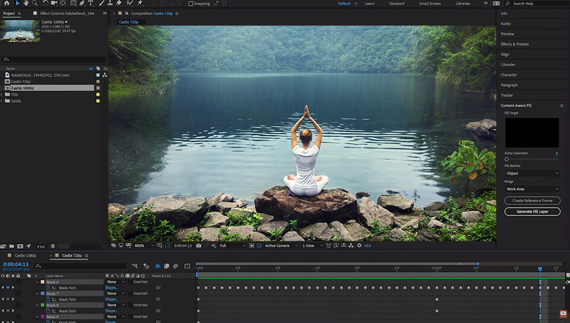Viewport: 570px width, 323px height.
Task: Open the Range Work Area dropdown
Action: click(x=532, y=189)
